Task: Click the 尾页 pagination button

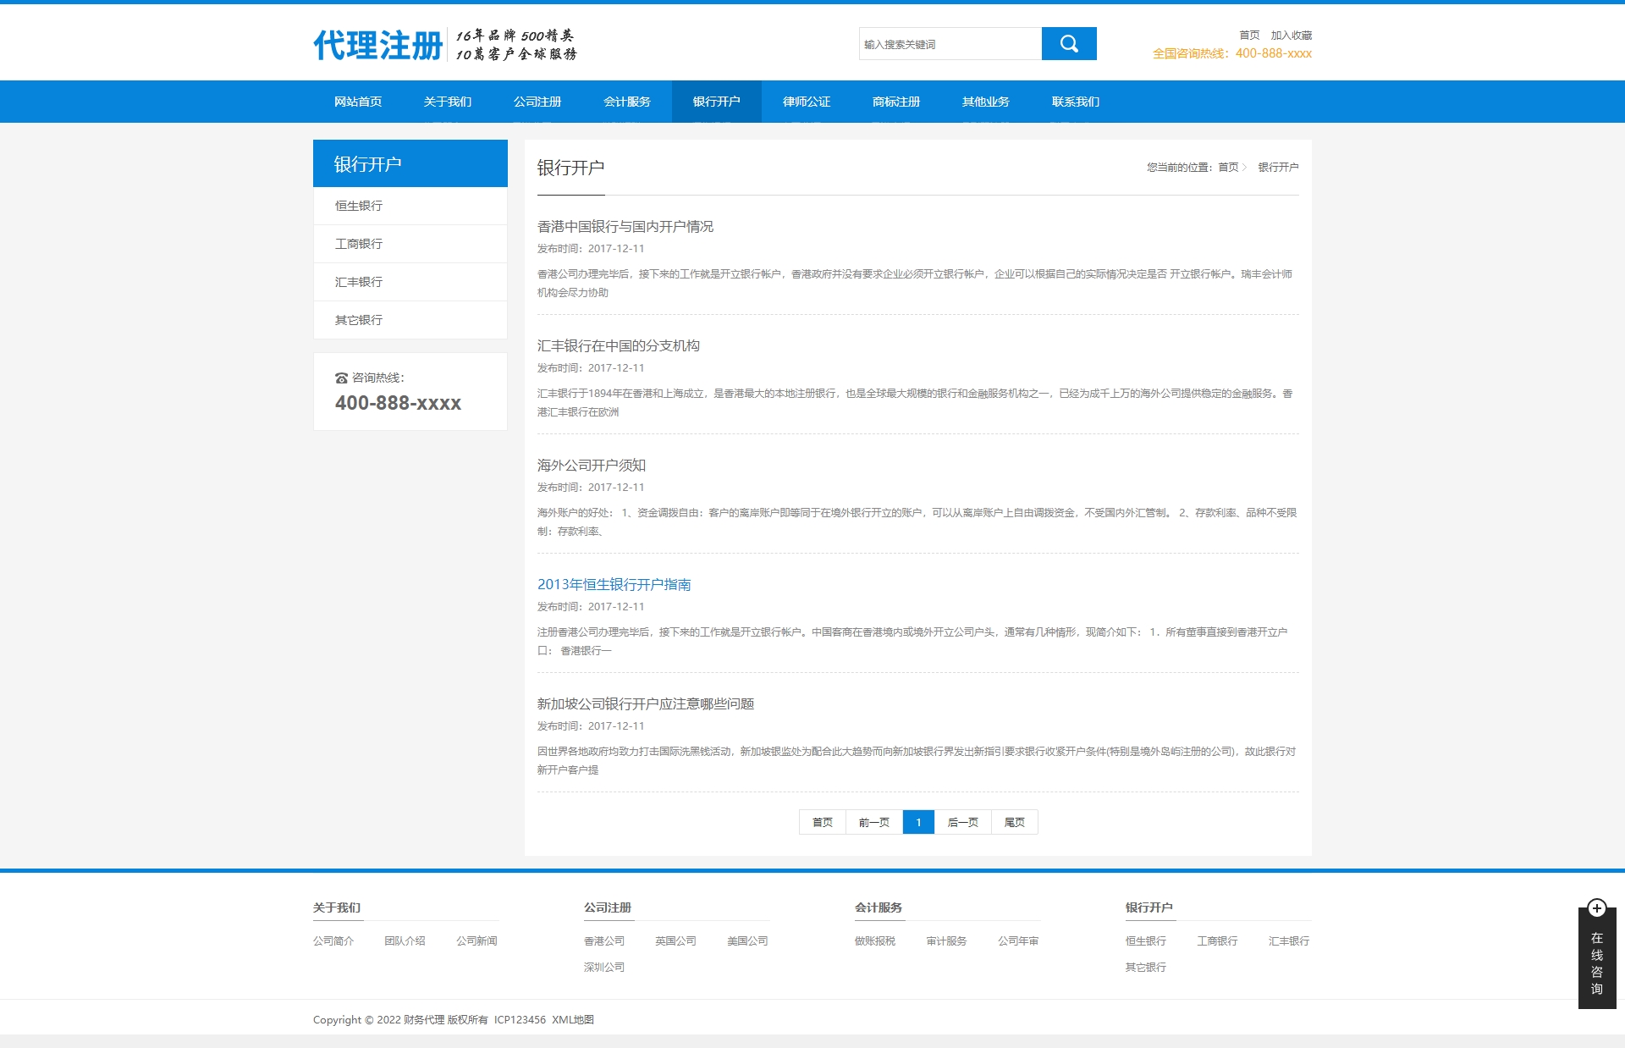Action: (1015, 822)
